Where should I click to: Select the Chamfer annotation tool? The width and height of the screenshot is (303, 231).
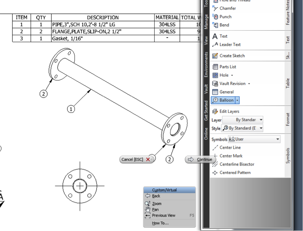click(x=224, y=8)
